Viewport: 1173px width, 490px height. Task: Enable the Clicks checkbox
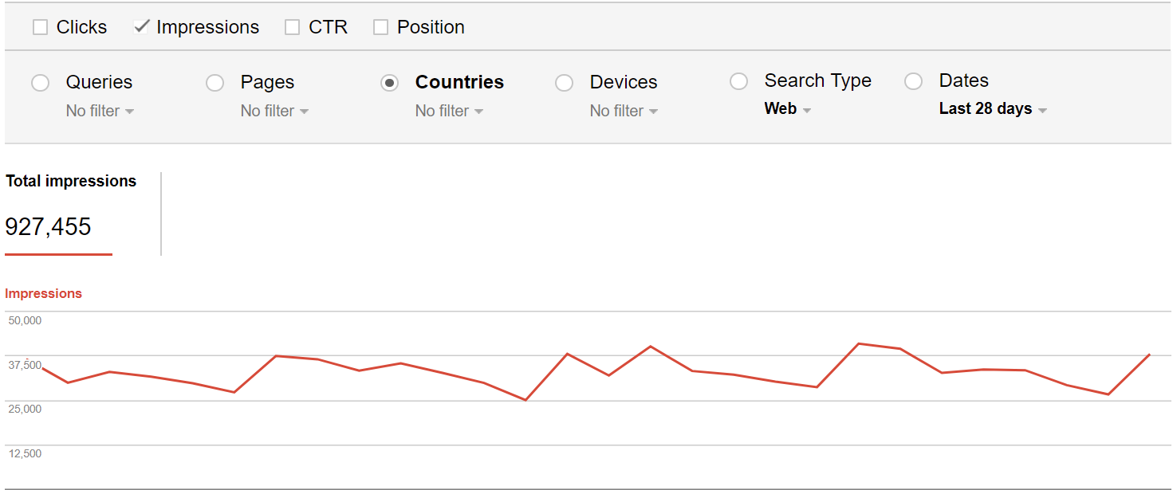point(40,27)
